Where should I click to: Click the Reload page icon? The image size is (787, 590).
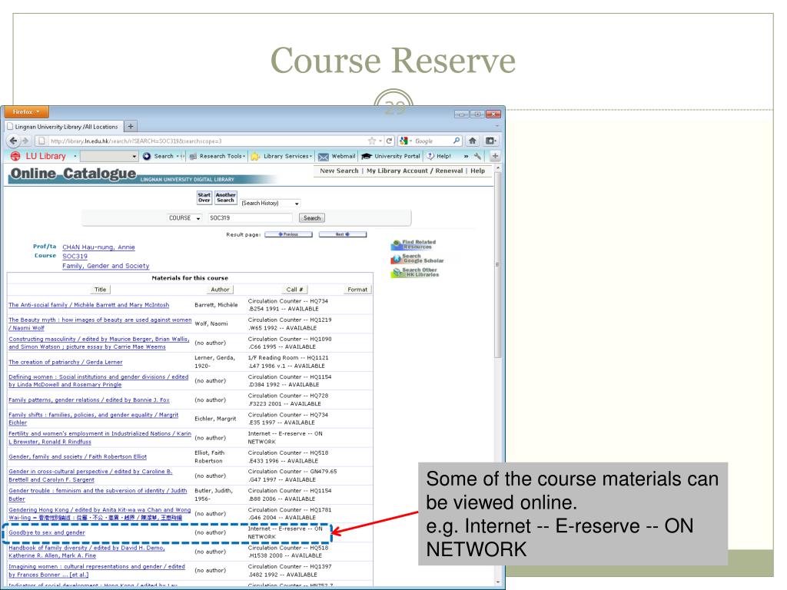pyautogui.click(x=389, y=141)
